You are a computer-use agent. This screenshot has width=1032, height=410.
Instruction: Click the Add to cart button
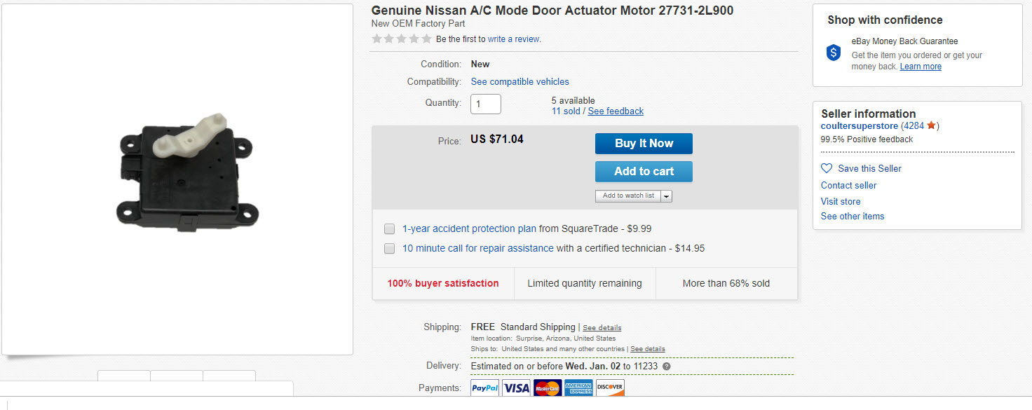[644, 172]
